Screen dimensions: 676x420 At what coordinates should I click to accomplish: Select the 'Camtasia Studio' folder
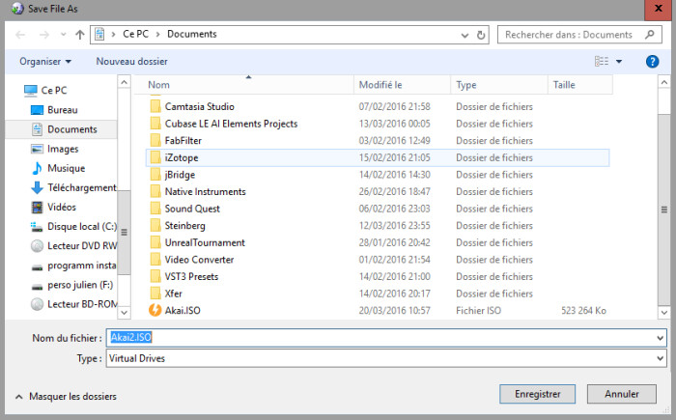200,106
